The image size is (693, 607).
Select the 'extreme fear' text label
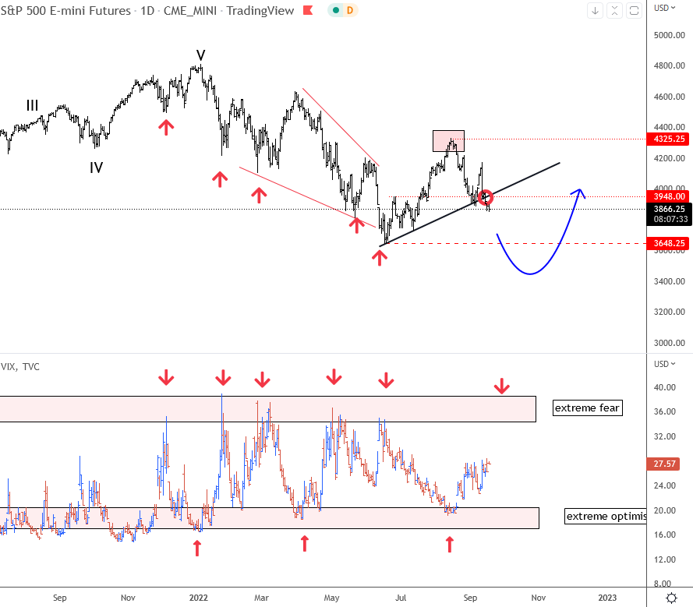(587, 408)
